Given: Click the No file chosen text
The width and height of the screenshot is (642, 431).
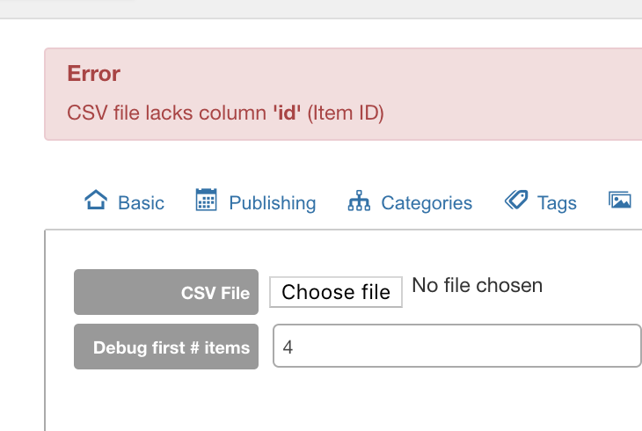Looking at the screenshot, I should [477, 285].
